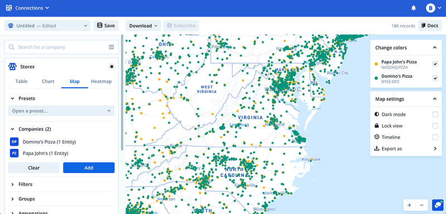Screen dimensions: 446x214
Task: Open the Docs button
Action: (430, 26)
